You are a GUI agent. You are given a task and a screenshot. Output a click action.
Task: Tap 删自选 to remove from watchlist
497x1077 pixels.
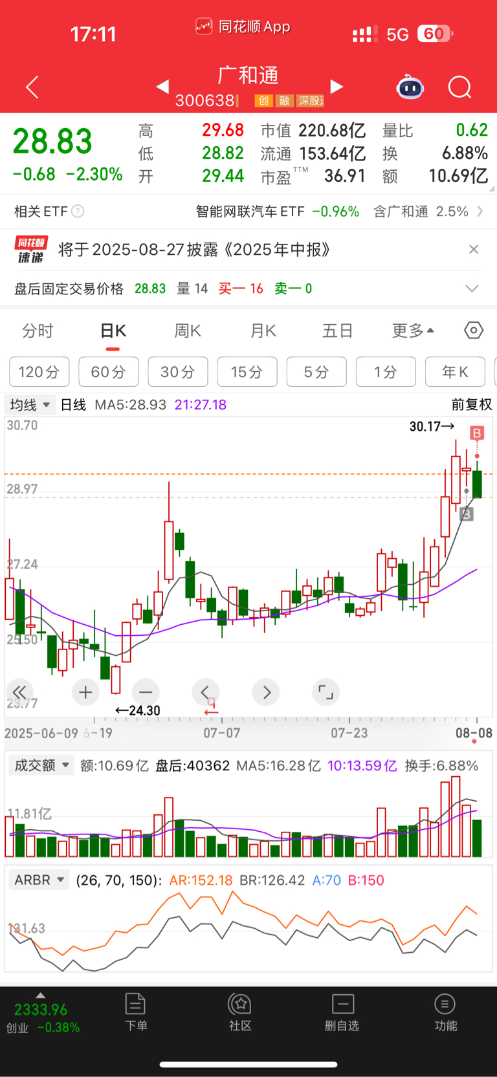coord(342,1012)
